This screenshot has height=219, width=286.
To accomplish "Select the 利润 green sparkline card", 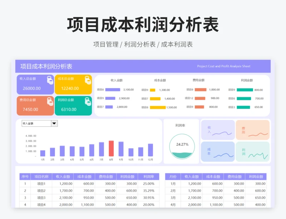I will 253,152.
